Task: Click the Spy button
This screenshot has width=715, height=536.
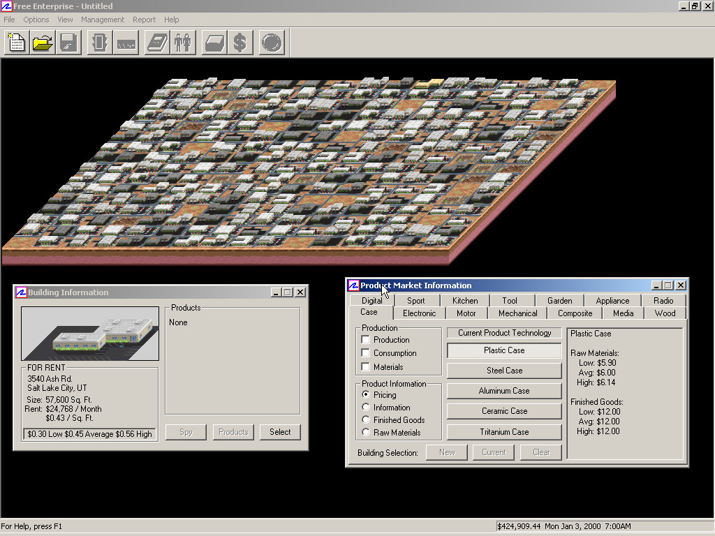Action: point(186,431)
